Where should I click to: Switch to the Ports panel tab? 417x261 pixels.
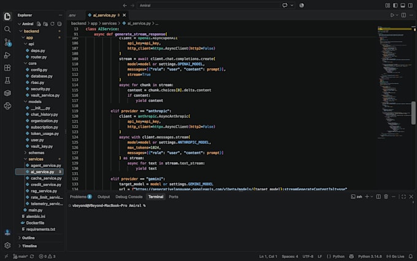pyautogui.click(x=174, y=197)
